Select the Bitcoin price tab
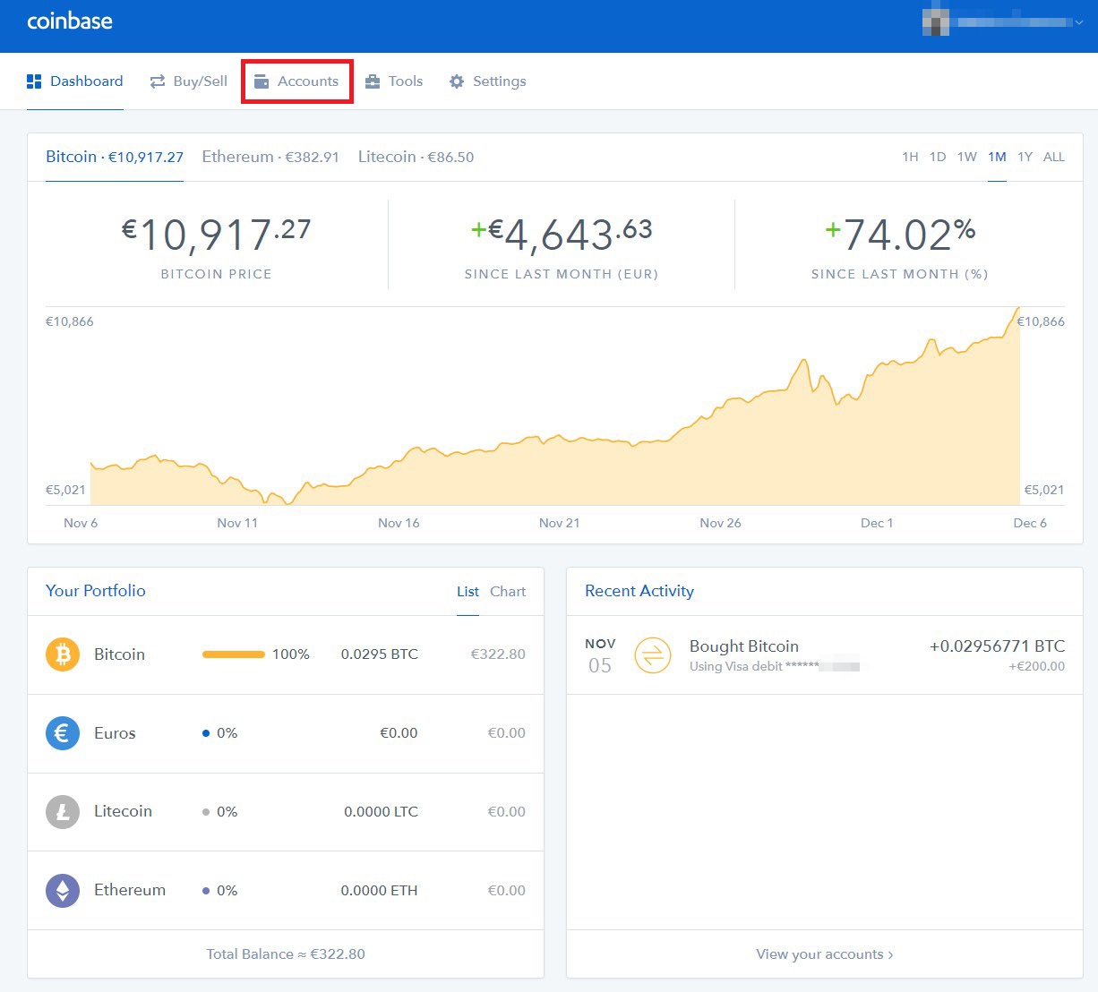The width and height of the screenshot is (1098, 992). [x=115, y=157]
